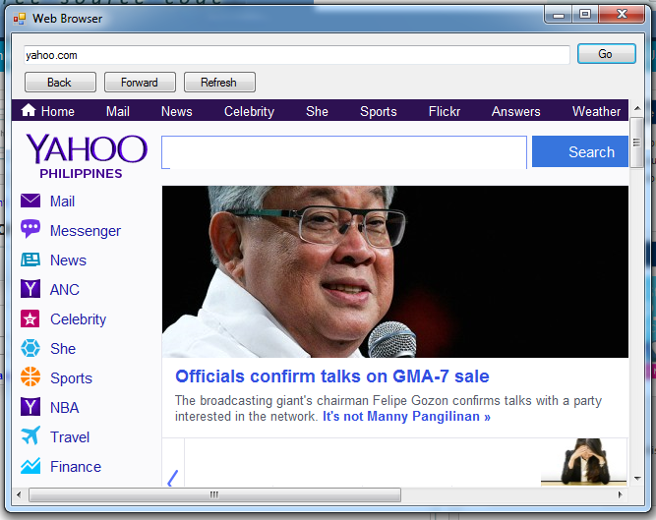Viewport: 656px width, 520px height.
Task: Click the vertical scrollbar down arrow
Action: click(637, 479)
